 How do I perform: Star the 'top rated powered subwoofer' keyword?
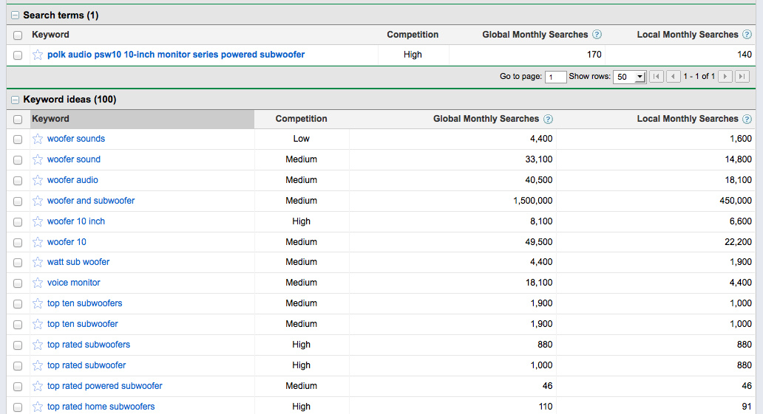(x=38, y=386)
